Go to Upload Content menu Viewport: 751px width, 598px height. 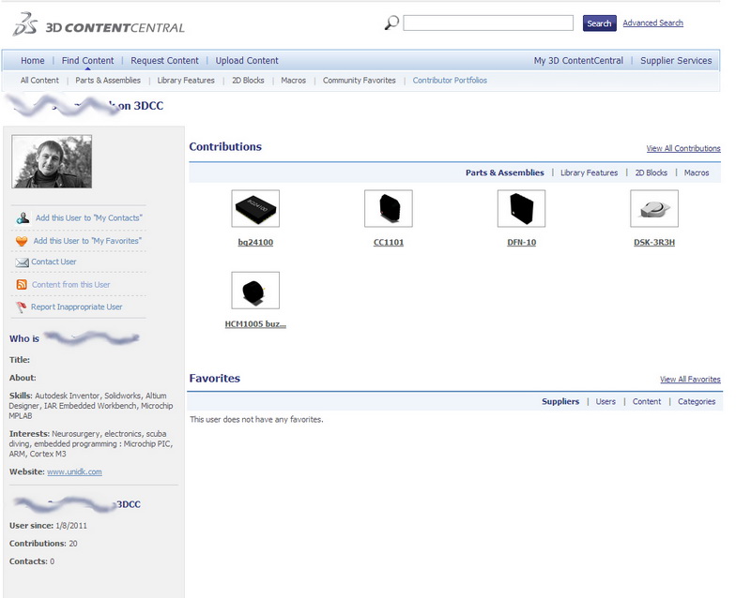pyautogui.click(x=247, y=61)
